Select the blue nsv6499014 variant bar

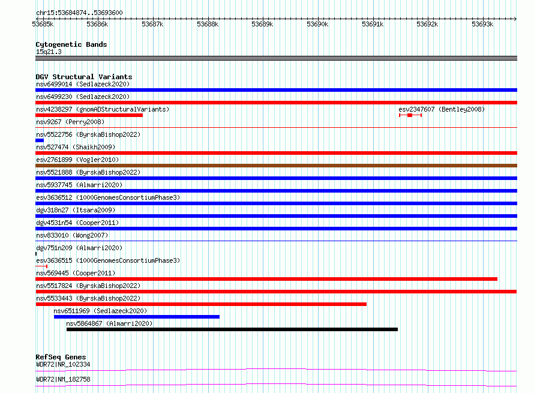pyautogui.click(x=276, y=90)
